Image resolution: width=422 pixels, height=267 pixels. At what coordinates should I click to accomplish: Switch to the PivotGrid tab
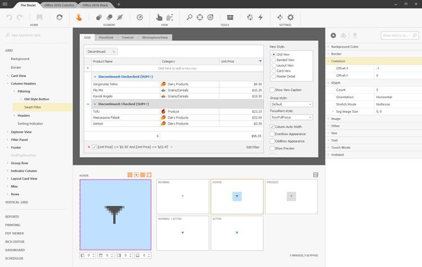tap(105, 38)
